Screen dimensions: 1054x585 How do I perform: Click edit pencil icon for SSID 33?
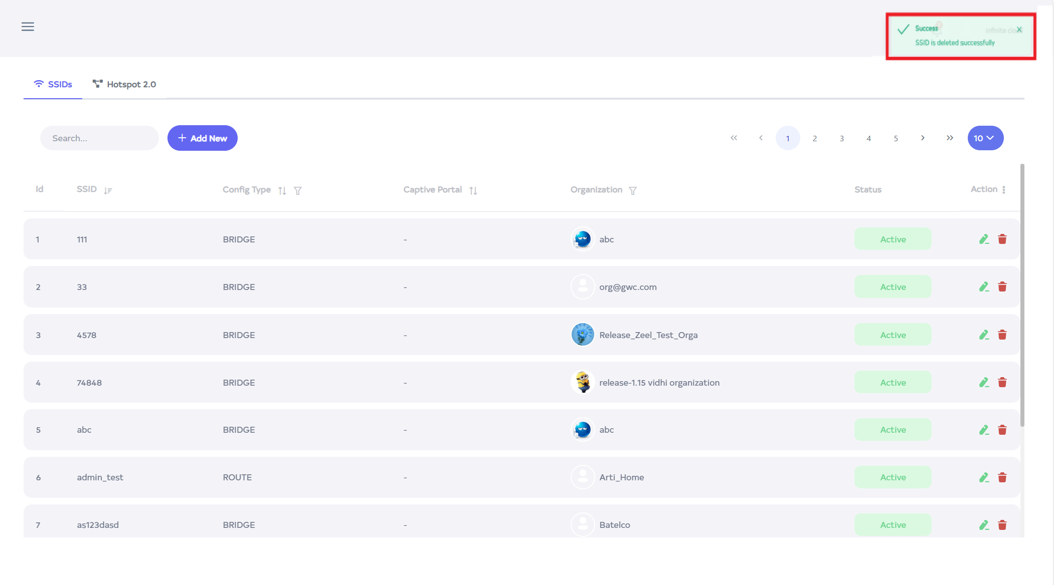click(984, 287)
